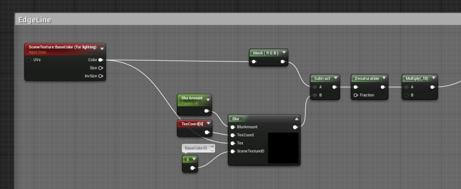The image size is (461, 189).
Task: Expand the Multiply(,10) node arrow
Action: click(x=434, y=78)
